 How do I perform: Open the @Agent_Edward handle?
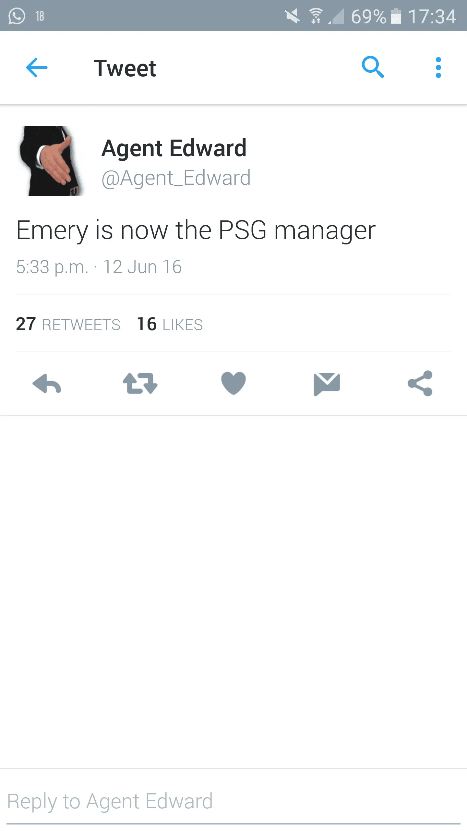pos(176,178)
